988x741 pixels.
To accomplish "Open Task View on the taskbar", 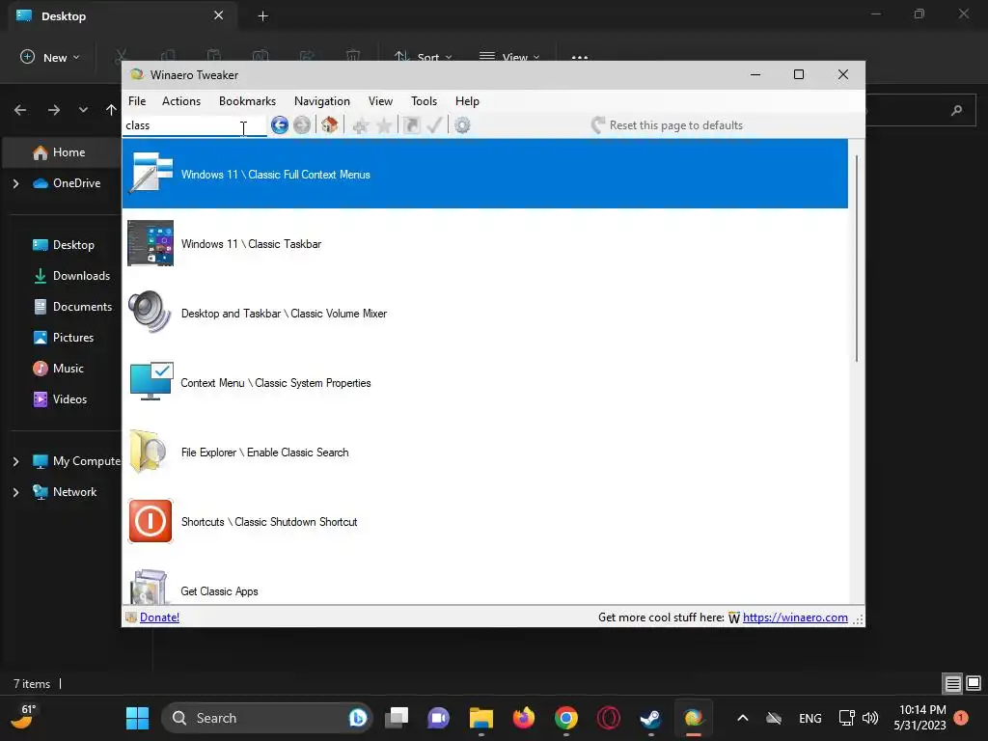I will pyautogui.click(x=397, y=718).
